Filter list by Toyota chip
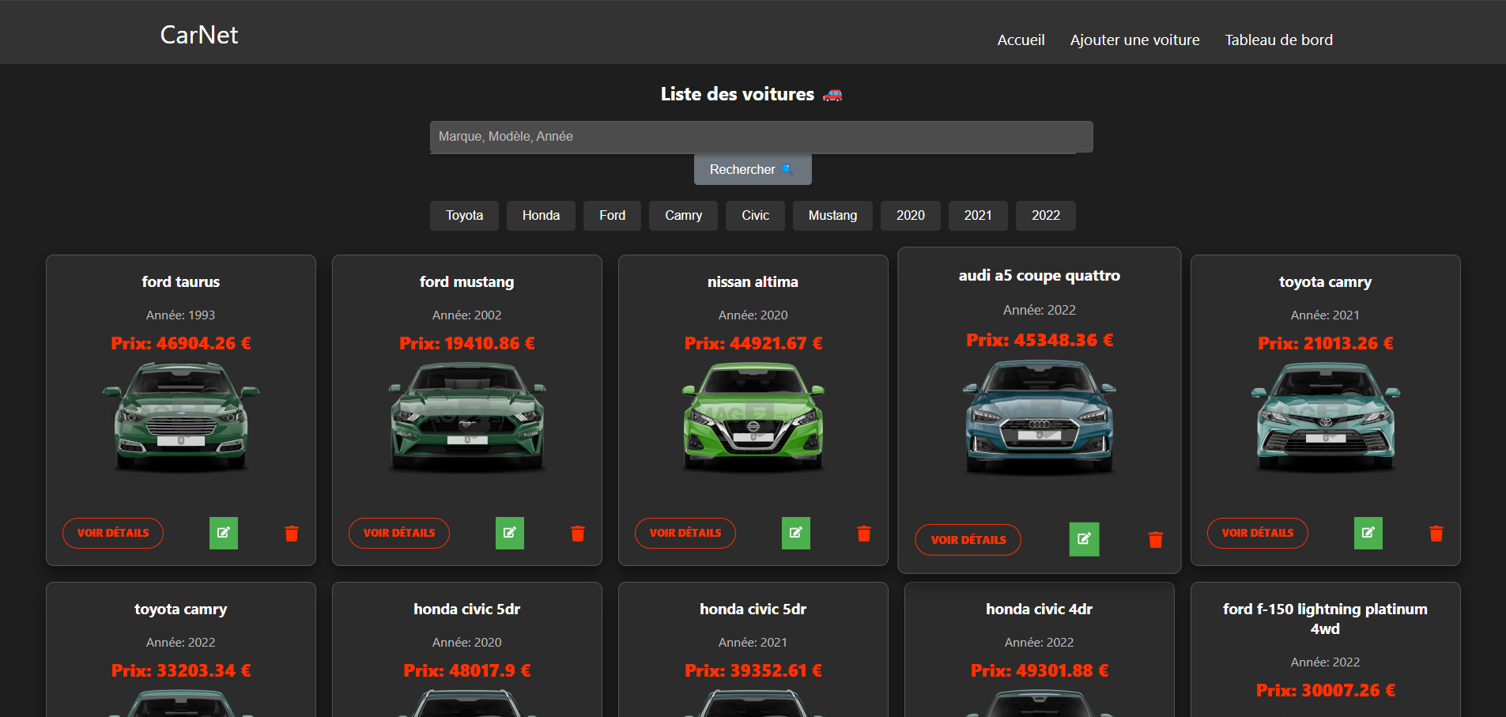This screenshot has height=717, width=1506. coord(464,216)
